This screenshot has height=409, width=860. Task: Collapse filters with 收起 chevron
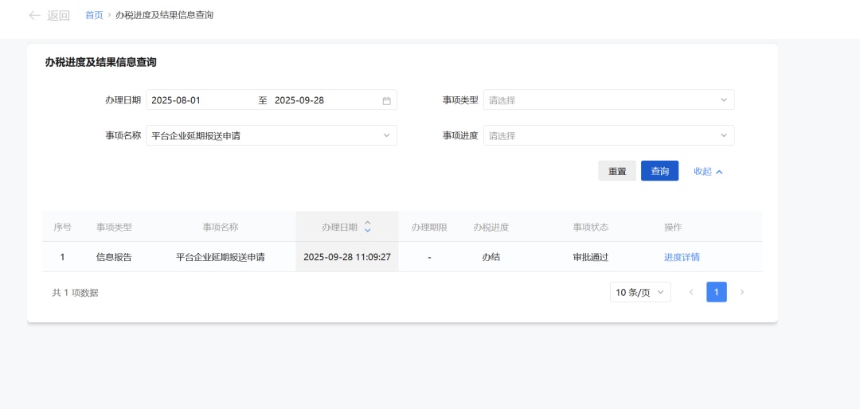tap(719, 171)
